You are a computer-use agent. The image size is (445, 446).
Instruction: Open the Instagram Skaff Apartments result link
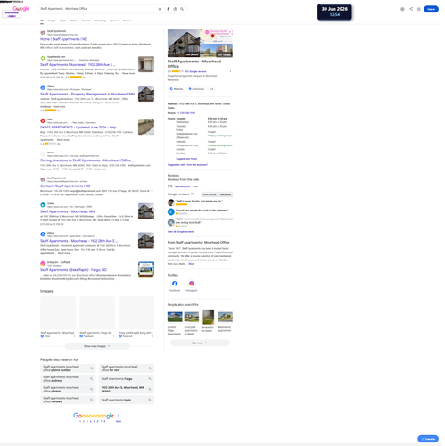(x=73, y=270)
